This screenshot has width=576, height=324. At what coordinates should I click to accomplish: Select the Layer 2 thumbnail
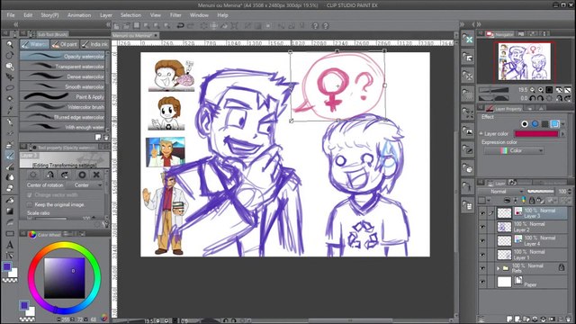click(x=504, y=227)
